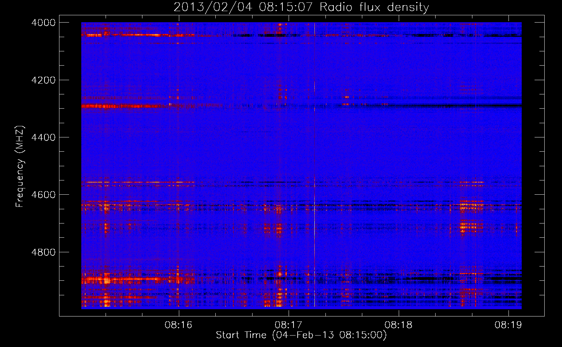Click the plot title 'Radio flux density'
Image resolution: width=562 pixels, height=347 pixels.
coord(374,7)
